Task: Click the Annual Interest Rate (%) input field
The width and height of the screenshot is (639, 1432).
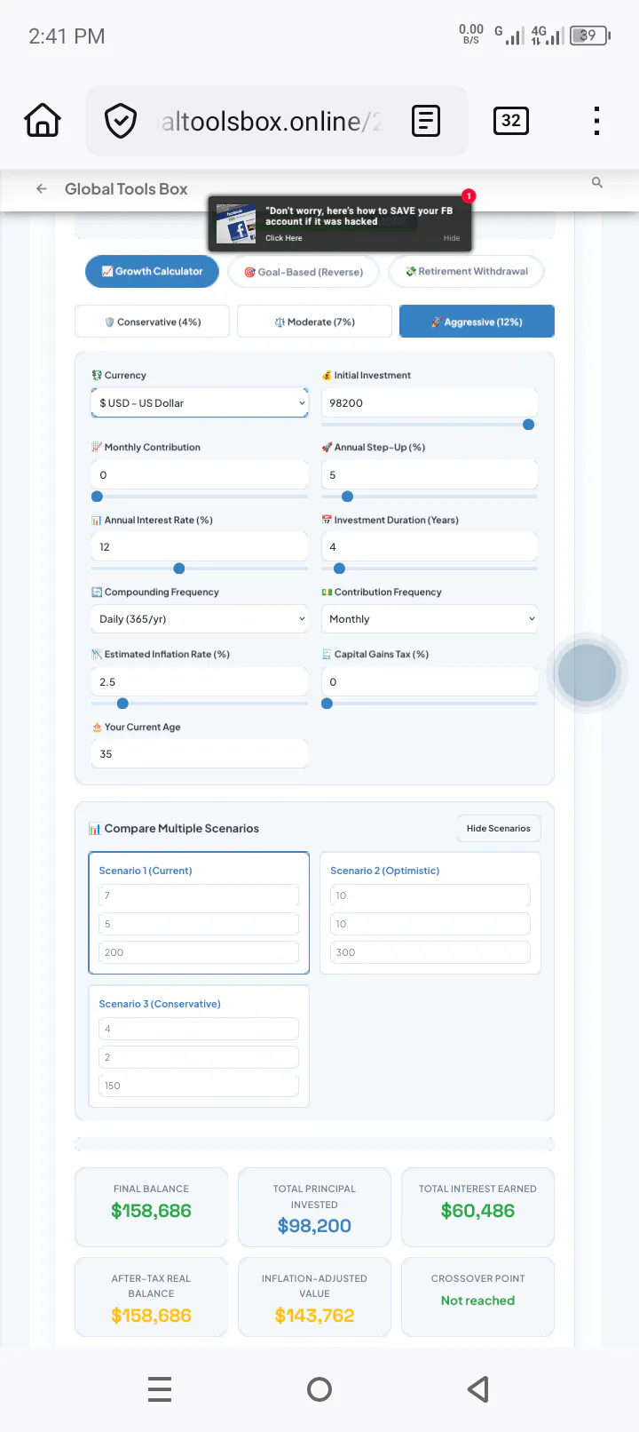Action: coord(199,546)
